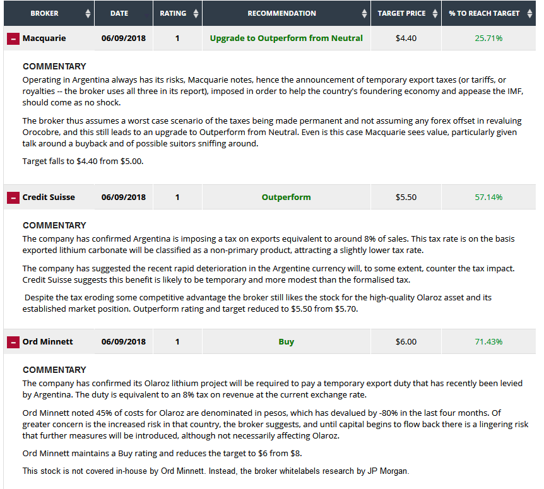Click the 'Operating in Argentina always has its risks' paragraph
The image size is (544, 489).
click(x=273, y=91)
